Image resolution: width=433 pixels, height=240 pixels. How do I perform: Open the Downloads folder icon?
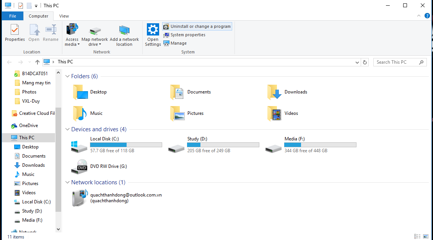274,92
